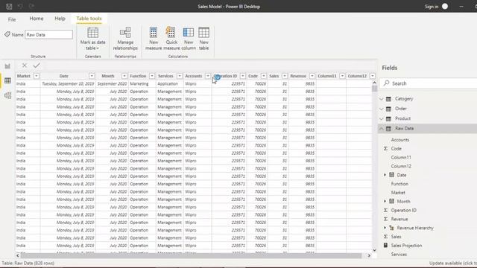Open Services column filter dropdown
This screenshot has width=477, height=268.
point(180,76)
